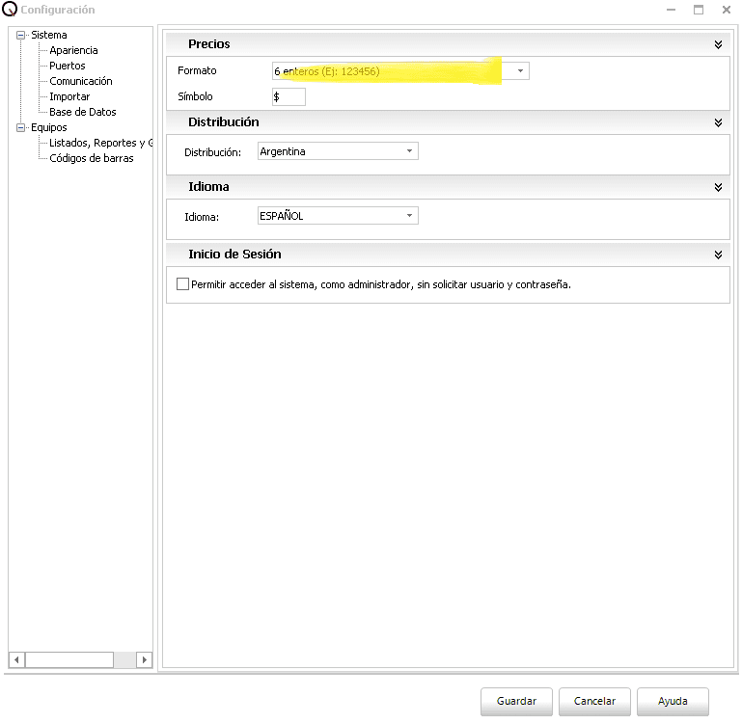The image size is (742, 724).
Task: Collapse the Equipos tree node
Action: click(20, 127)
